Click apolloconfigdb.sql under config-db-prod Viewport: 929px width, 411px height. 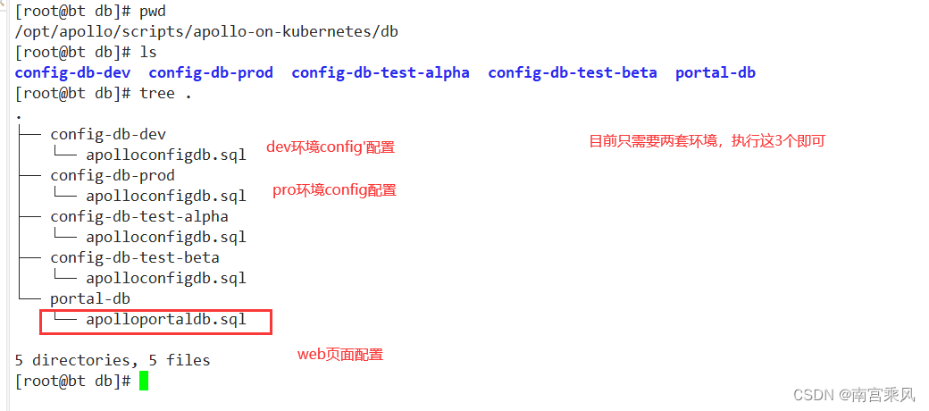[166, 196]
